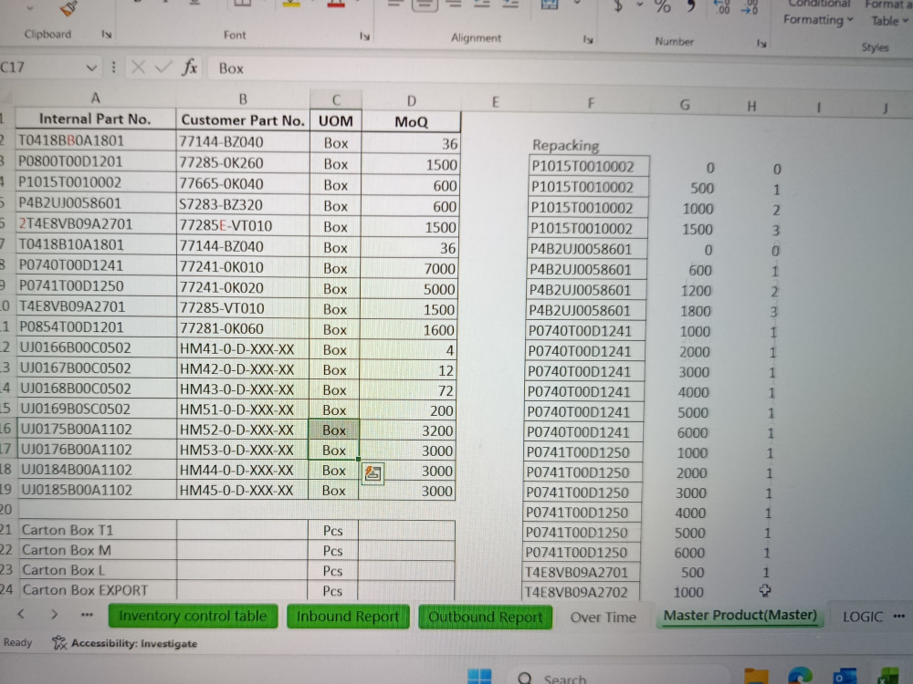The width and height of the screenshot is (913, 684).
Task: Open the Conditional Formatting dropdown
Action: (x=817, y=13)
